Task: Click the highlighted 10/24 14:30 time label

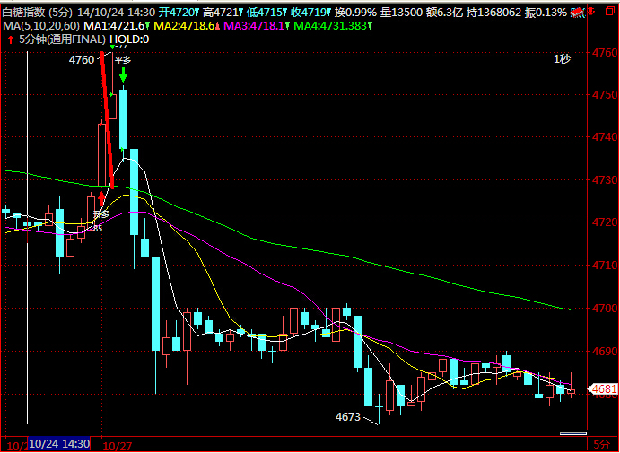Action: point(59,443)
